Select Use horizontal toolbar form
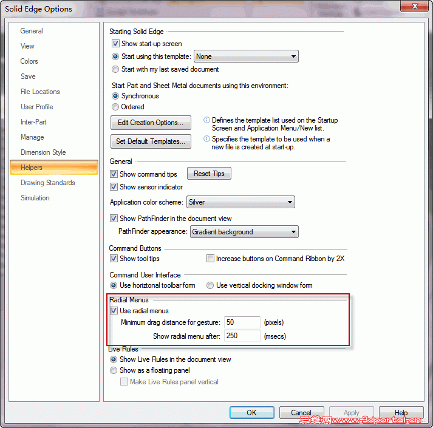The height and width of the screenshot is (428, 433). coord(114,285)
